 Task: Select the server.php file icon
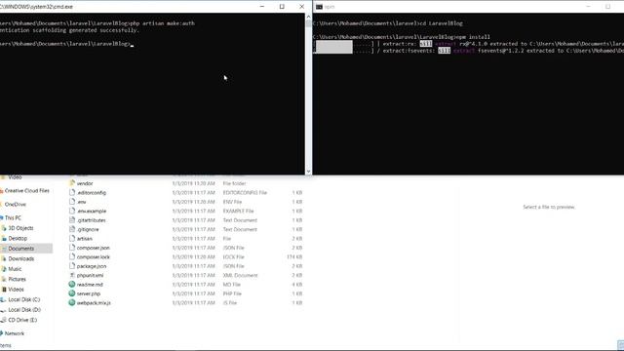click(72, 293)
